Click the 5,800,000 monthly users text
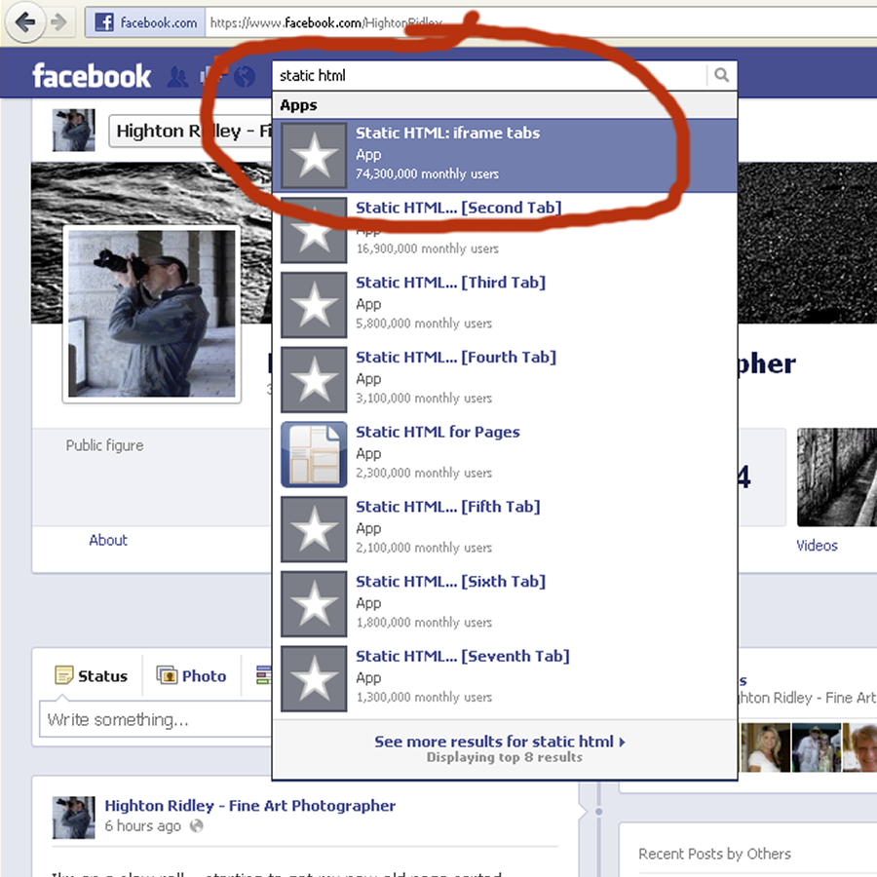877x877 pixels. (x=424, y=324)
